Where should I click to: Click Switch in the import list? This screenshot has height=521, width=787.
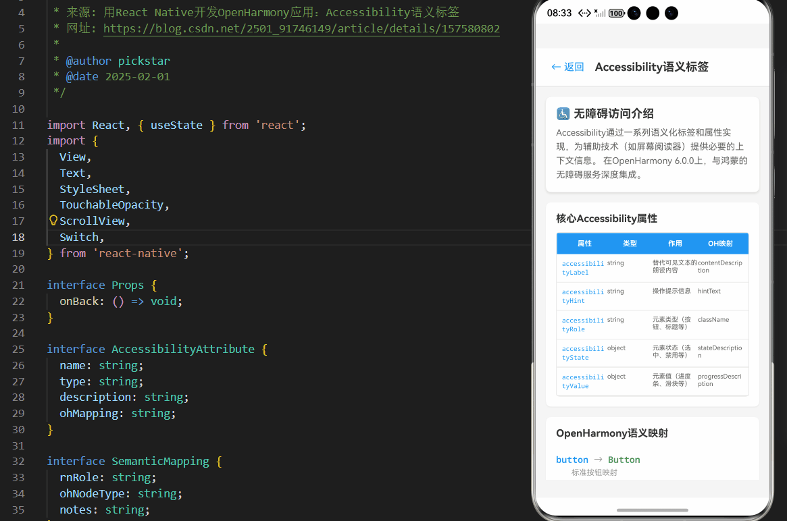click(79, 237)
